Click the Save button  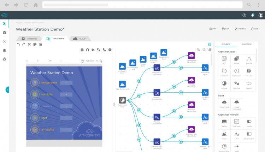[x=226, y=29]
